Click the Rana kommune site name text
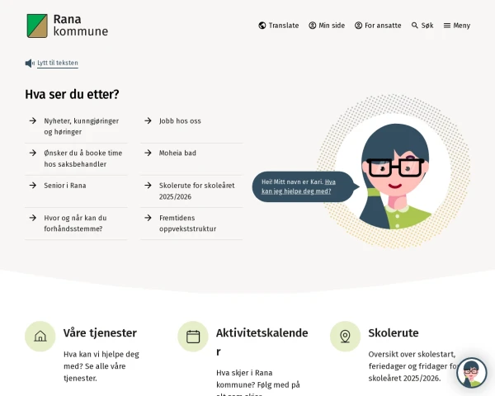 (81, 26)
